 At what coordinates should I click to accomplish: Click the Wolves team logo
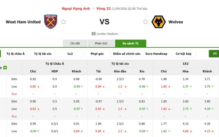click(158, 22)
